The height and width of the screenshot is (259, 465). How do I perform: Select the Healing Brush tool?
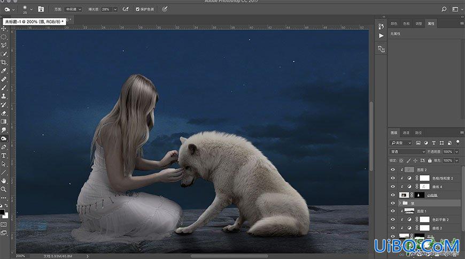point(4,79)
